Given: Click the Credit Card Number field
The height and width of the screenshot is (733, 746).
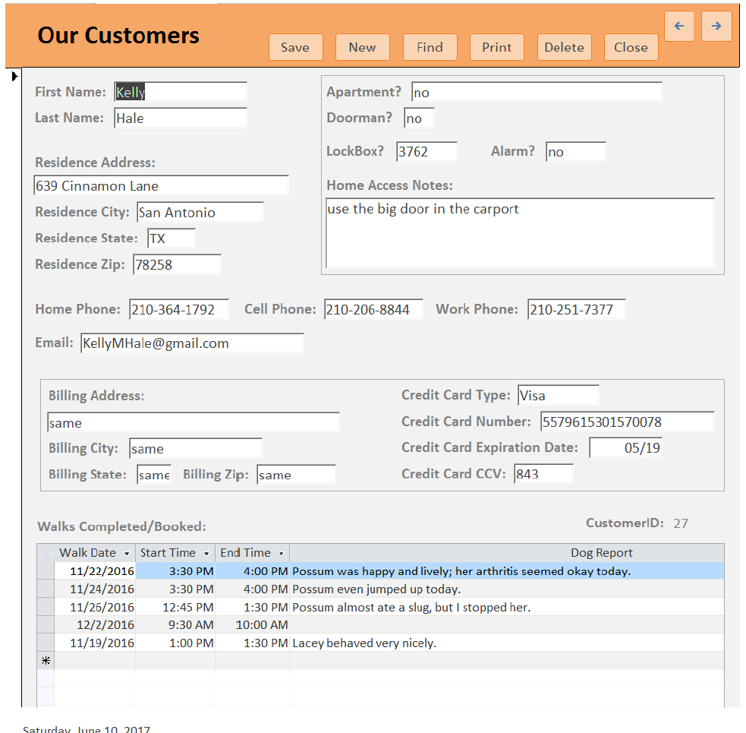Looking at the screenshot, I should point(627,422).
